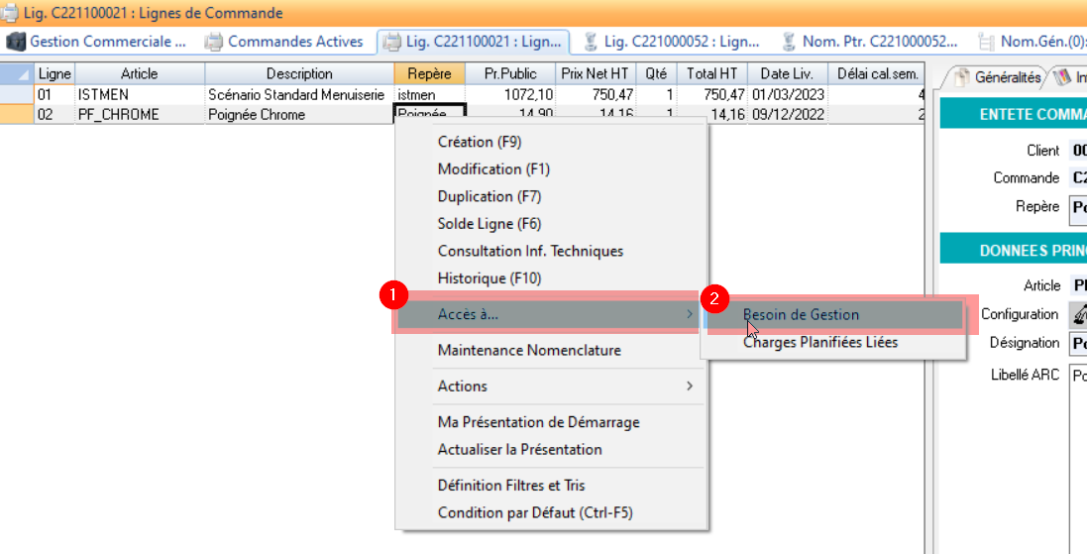The image size is (1087, 554).
Task: Choose Création (F9) from context menu
Action: [x=480, y=142]
